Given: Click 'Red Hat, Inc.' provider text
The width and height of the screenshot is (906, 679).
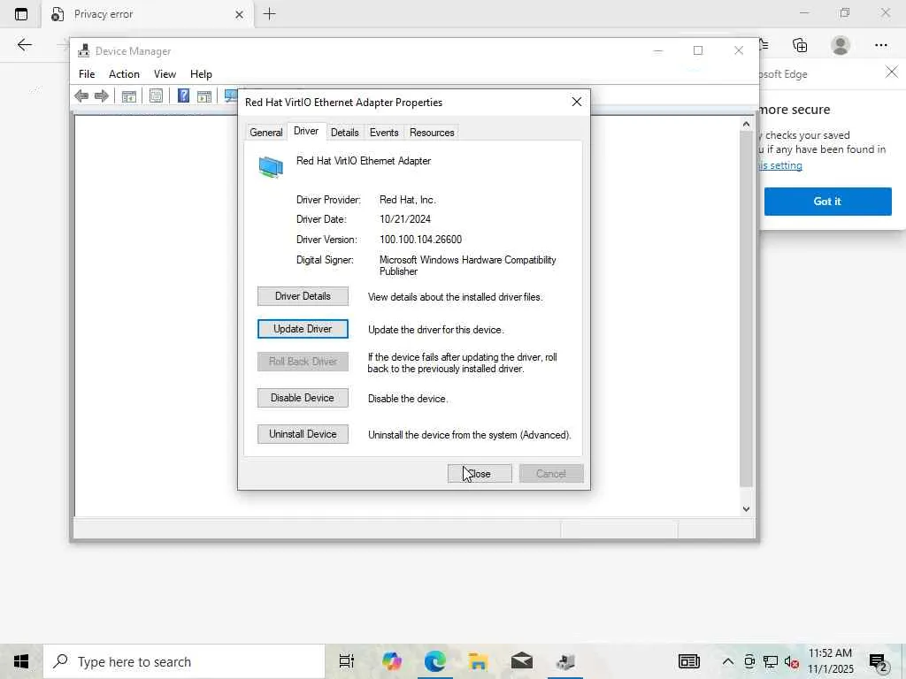Looking at the screenshot, I should 408,200.
